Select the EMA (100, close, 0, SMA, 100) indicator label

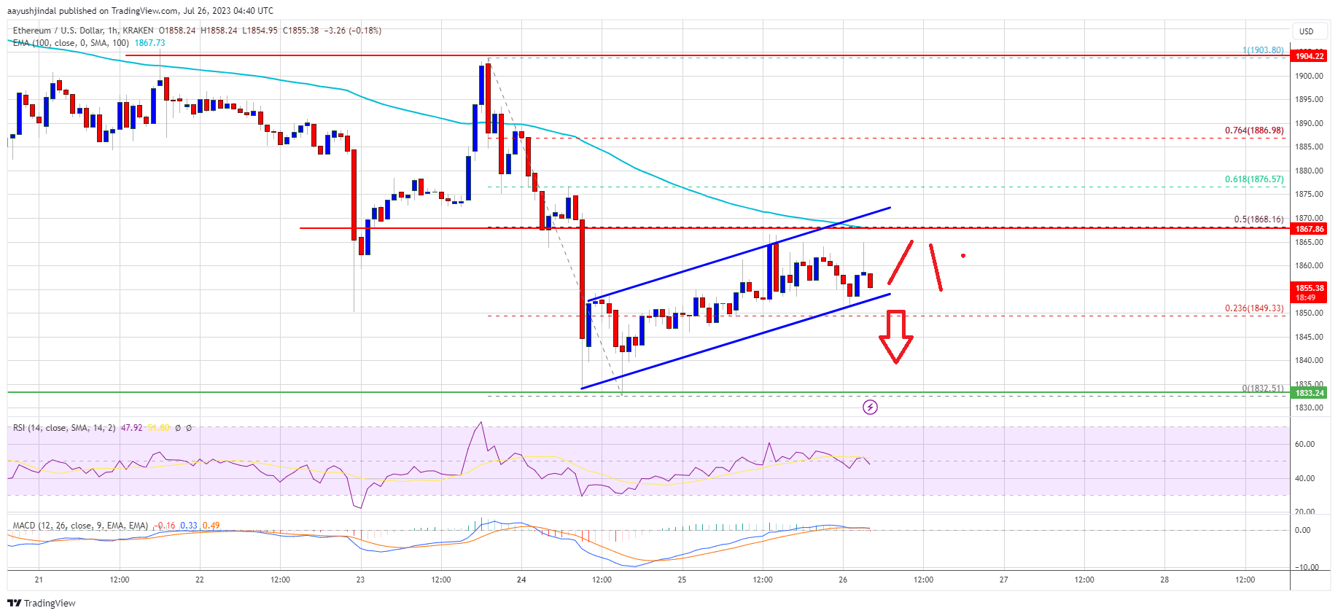(71, 43)
